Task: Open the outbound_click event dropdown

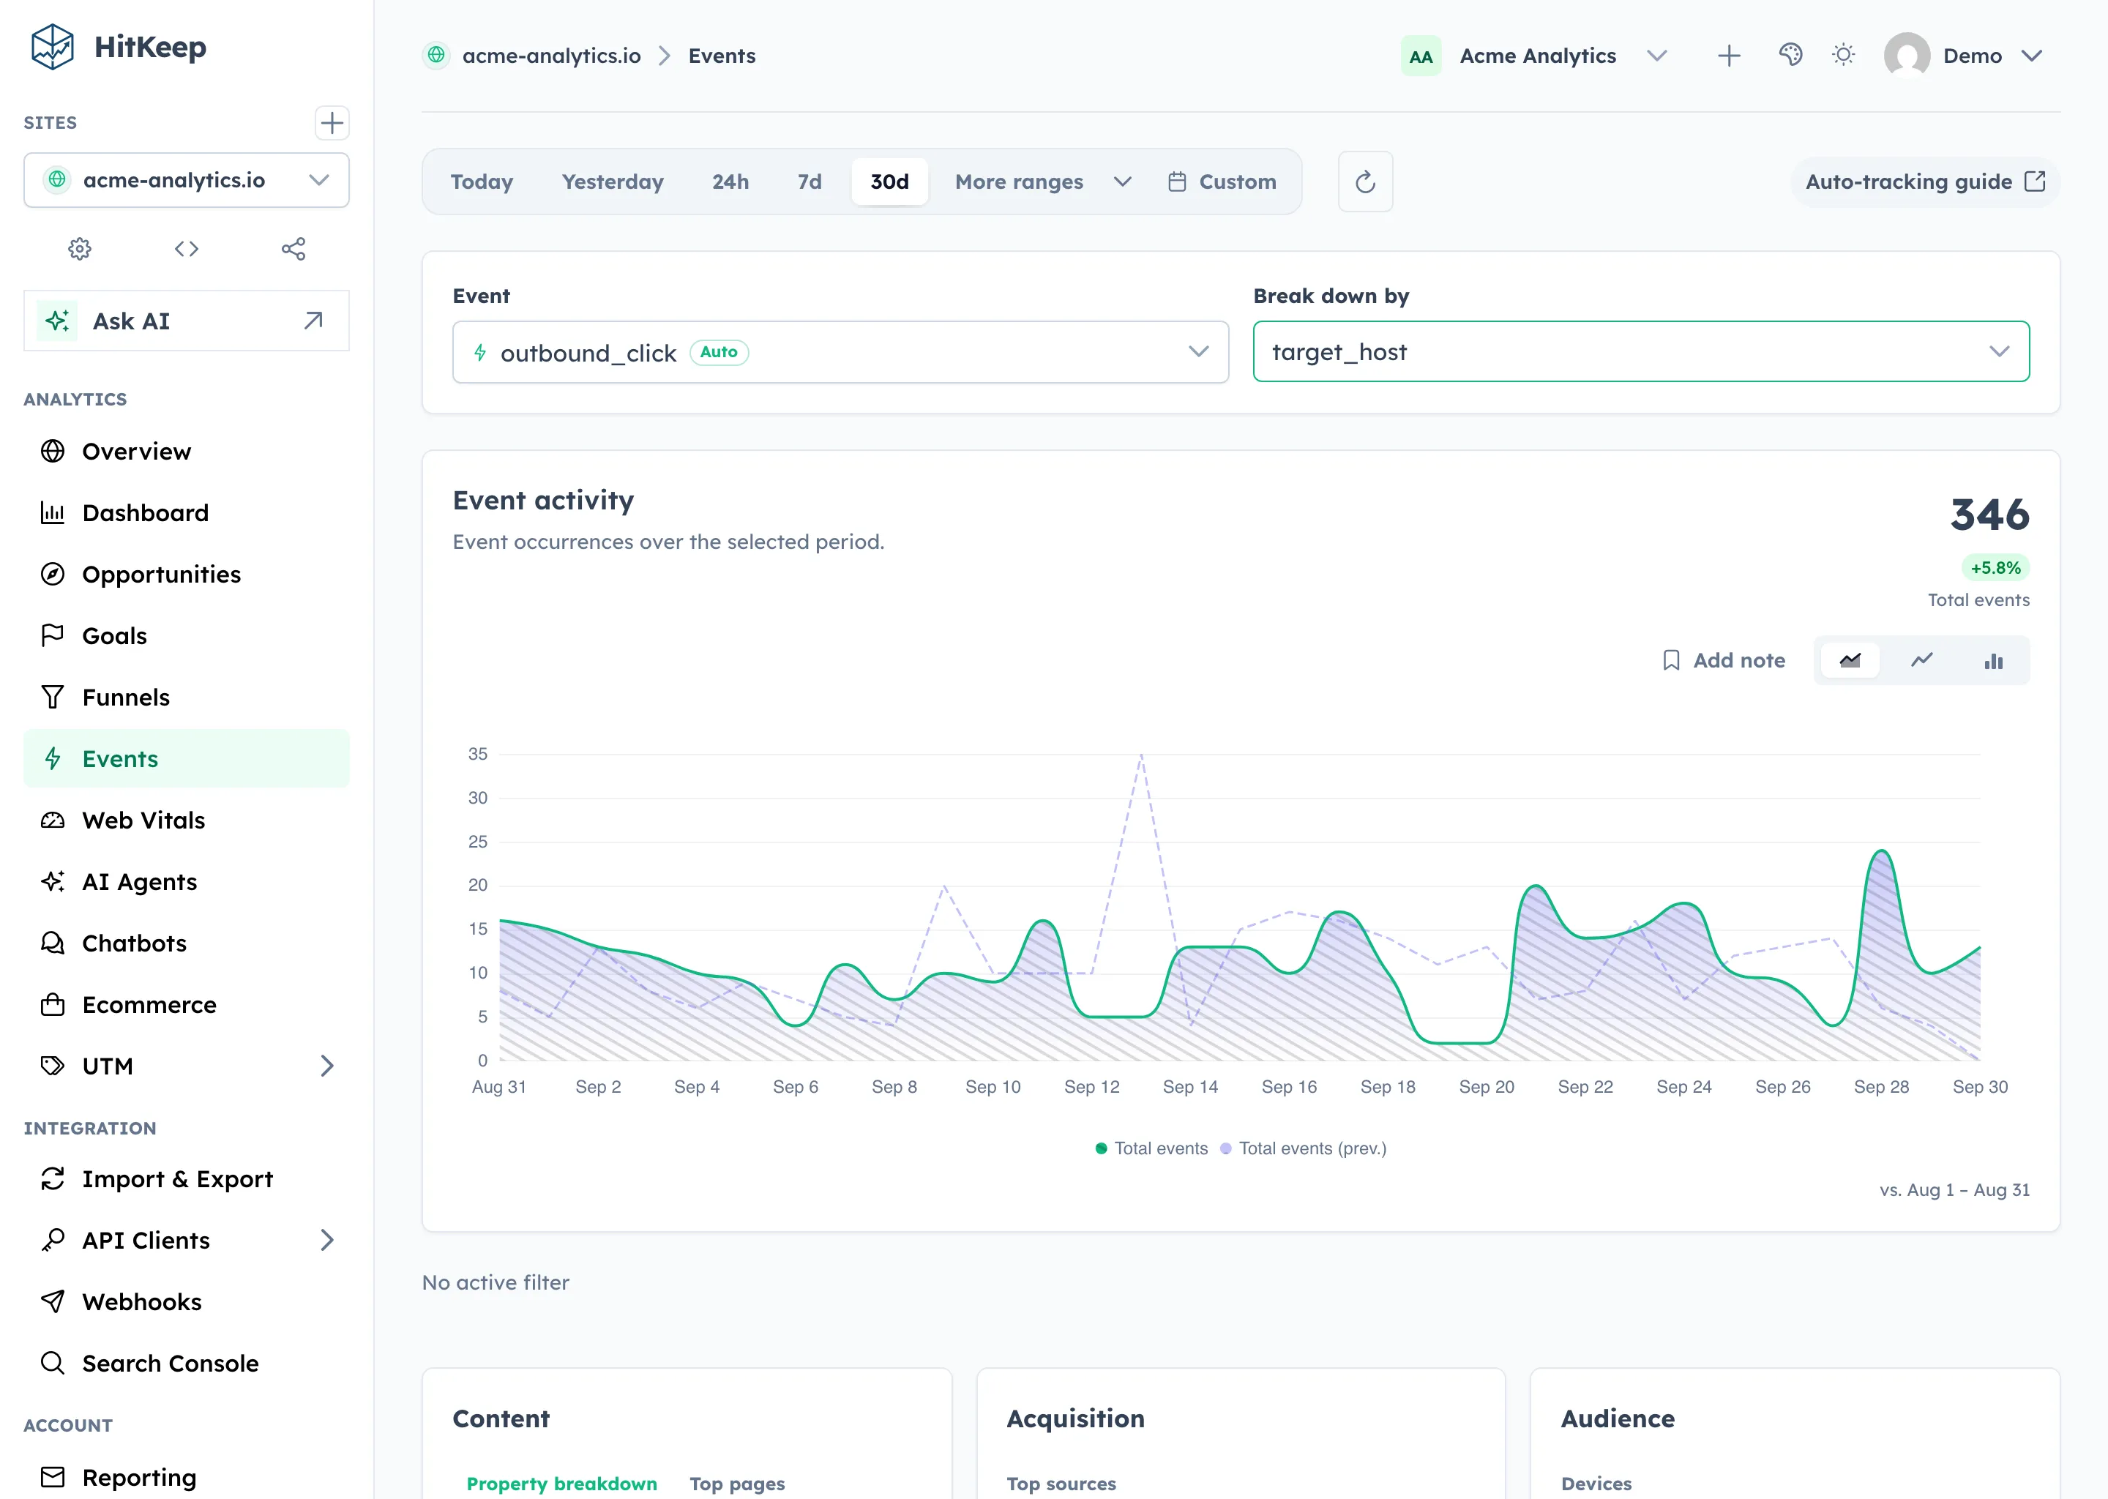Action: click(840, 351)
